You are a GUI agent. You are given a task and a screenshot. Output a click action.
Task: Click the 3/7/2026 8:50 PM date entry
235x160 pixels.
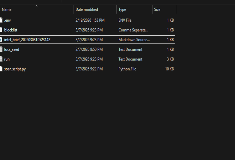point(89,49)
